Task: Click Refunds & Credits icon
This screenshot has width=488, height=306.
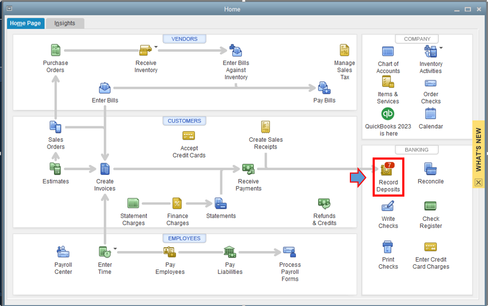Action: [324, 203]
